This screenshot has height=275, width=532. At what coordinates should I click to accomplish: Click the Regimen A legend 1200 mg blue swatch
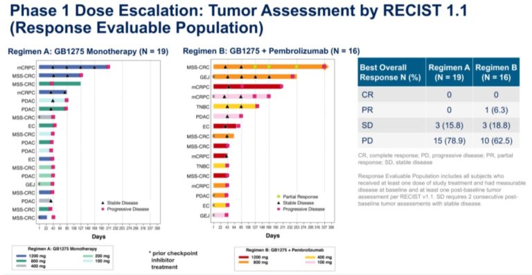[x=21, y=256]
